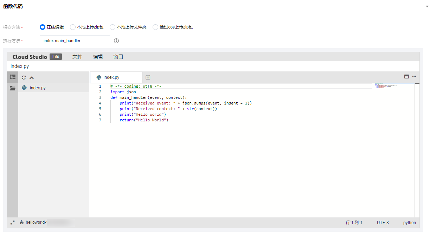The image size is (430, 235).
Task: Open the 窗口 menu
Action: point(118,57)
